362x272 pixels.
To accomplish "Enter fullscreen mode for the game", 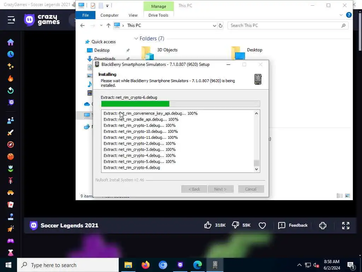I will click(346, 225).
